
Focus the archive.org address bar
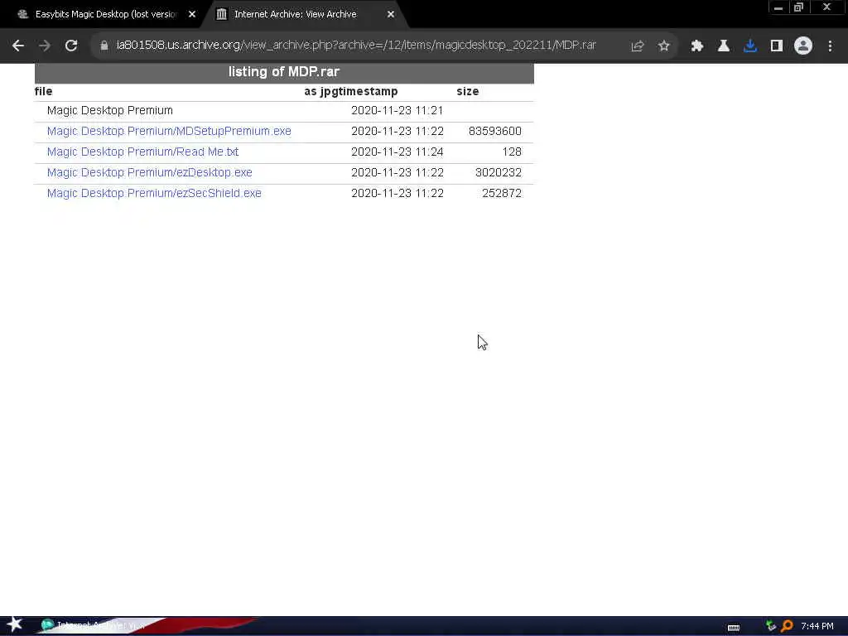point(356,46)
